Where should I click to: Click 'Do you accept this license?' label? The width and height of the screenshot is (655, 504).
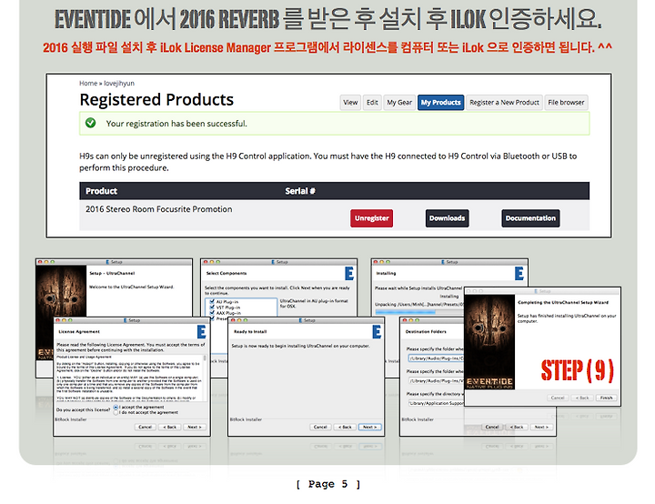coord(84,410)
